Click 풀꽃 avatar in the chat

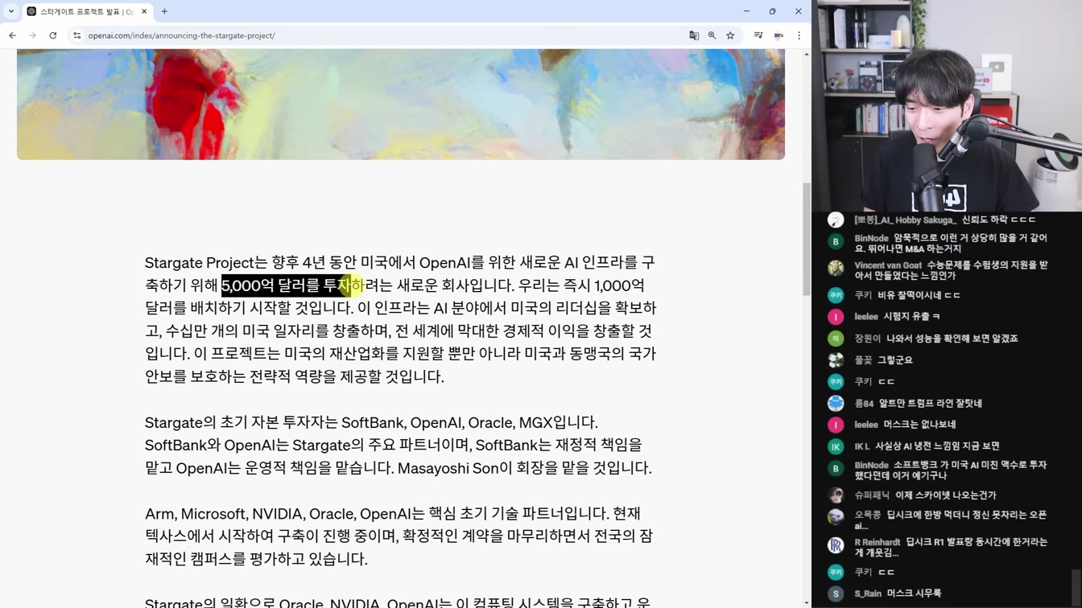pyautogui.click(x=836, y=360)
